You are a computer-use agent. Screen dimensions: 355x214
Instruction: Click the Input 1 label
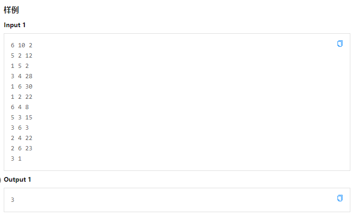click(x=15, y=25)
